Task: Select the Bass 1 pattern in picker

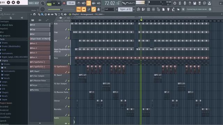Action: tap(40, 43)
